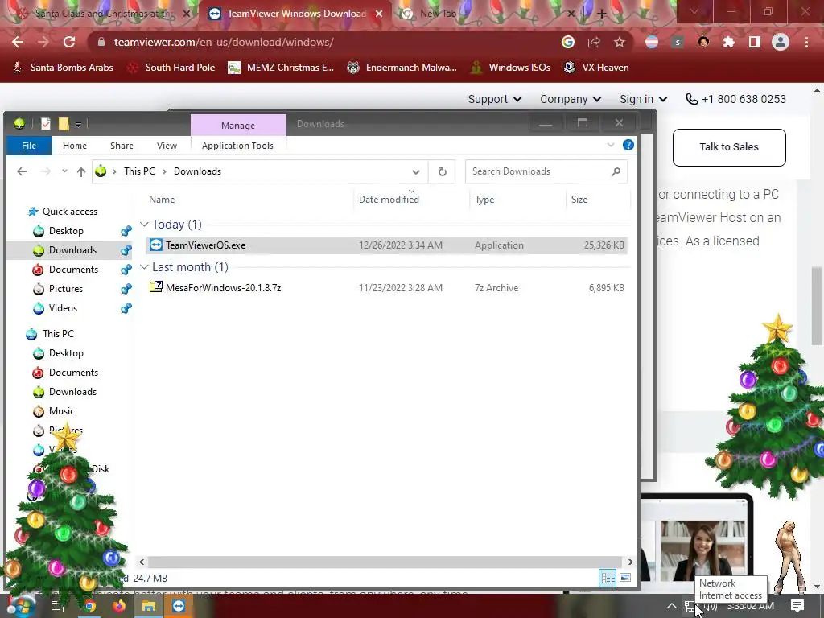Open the View ribbon tab

[167, 146]
